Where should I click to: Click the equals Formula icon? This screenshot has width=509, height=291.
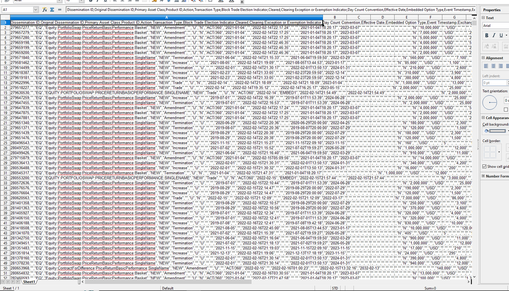pos(60,10)
